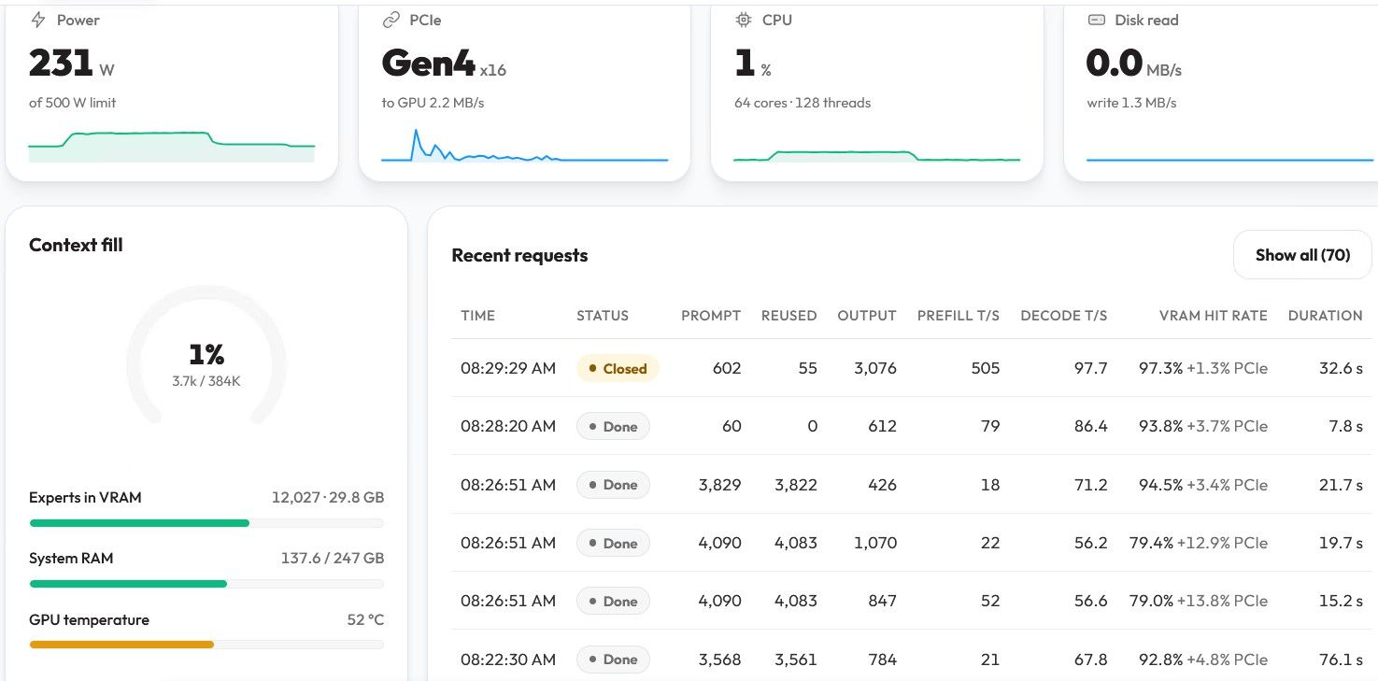
Task: Click the PCIe link icon
Action: tap(391, 20)
